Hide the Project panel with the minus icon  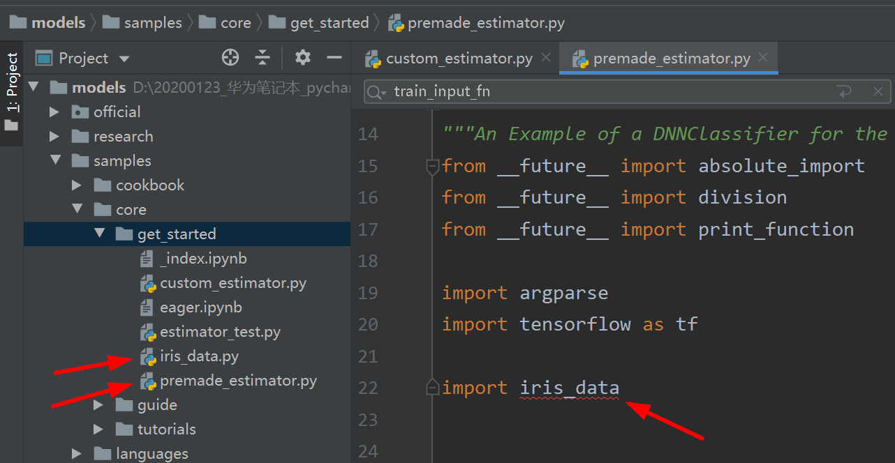tap(334, 57)
